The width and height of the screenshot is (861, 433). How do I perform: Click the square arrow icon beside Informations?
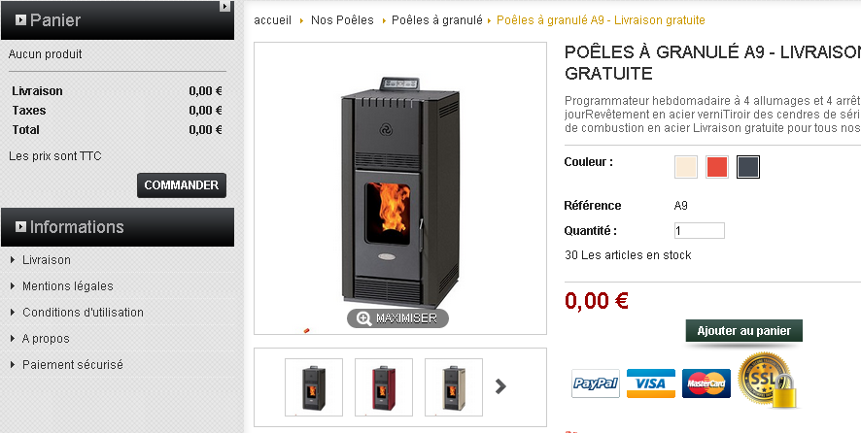[x=20, y=226]
